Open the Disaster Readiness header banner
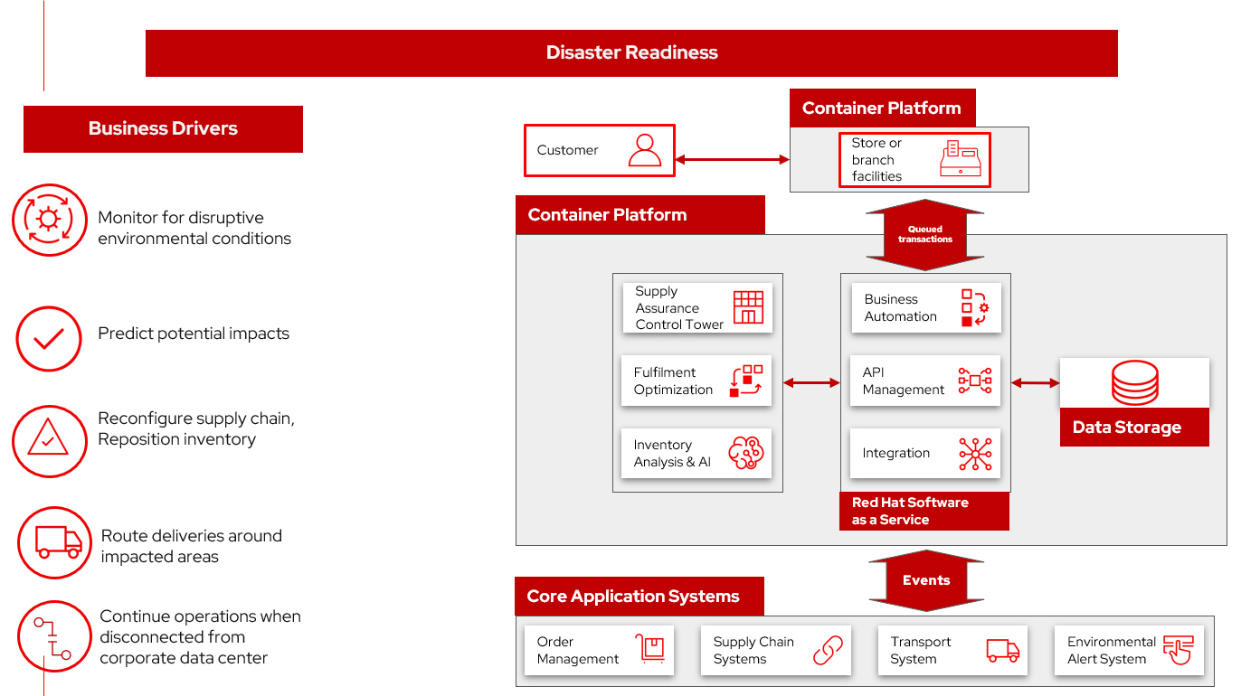The height and width of the screenshot is (696, 1241). (x=631, y=52)
